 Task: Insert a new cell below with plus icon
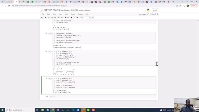[45, 18]
